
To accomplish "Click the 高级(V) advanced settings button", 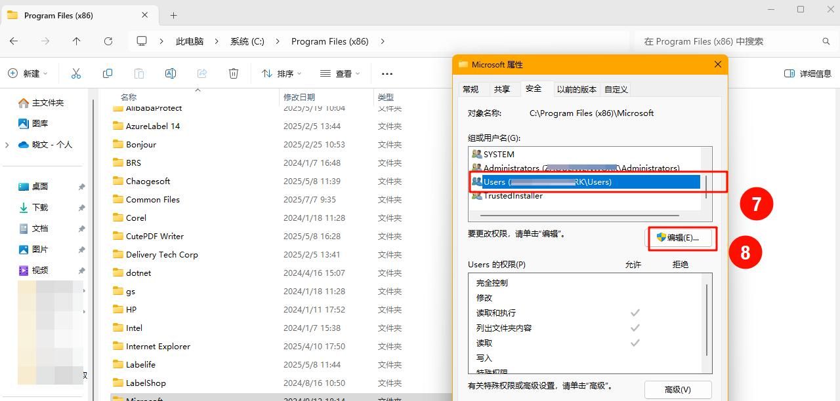I will pos(677,389).
